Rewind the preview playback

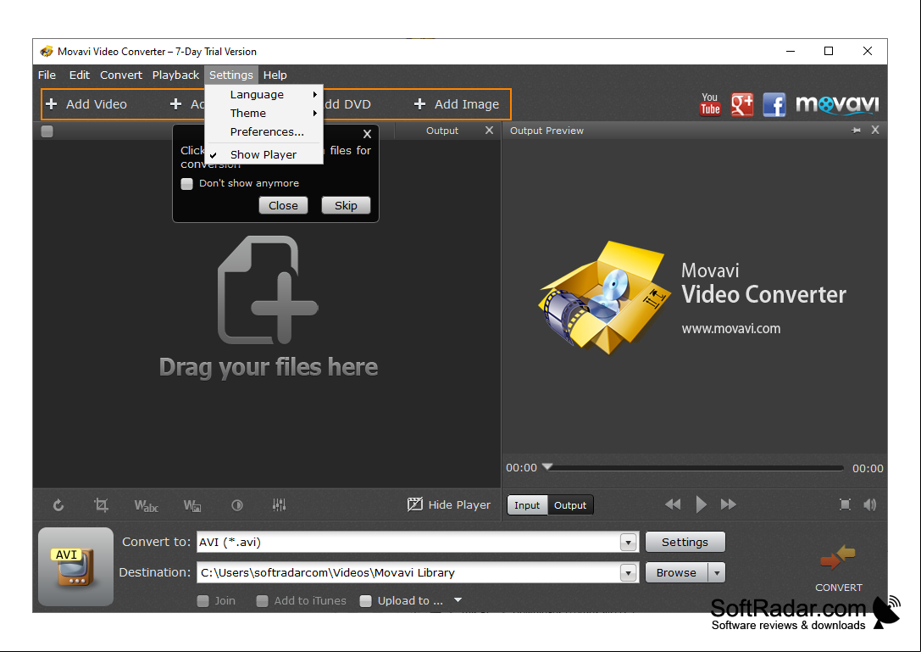[x=673, y=504]
